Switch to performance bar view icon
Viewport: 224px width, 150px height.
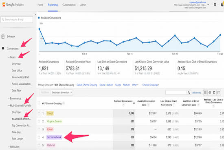click(x=214, y=92)
